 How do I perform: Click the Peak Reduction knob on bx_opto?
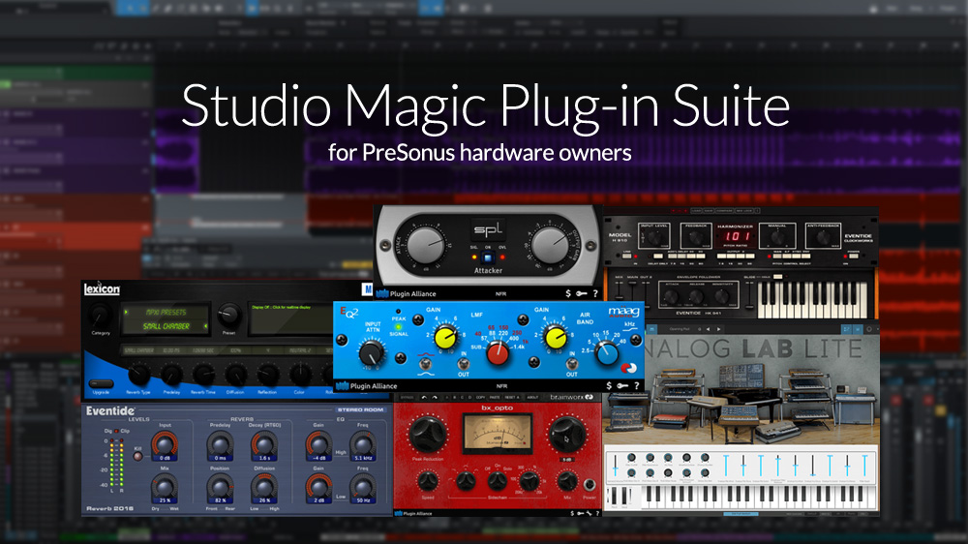[427, 434]
